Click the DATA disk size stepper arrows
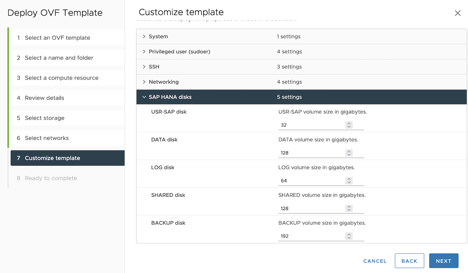Viewport: 468px width, 273px height. click(349, 153)
